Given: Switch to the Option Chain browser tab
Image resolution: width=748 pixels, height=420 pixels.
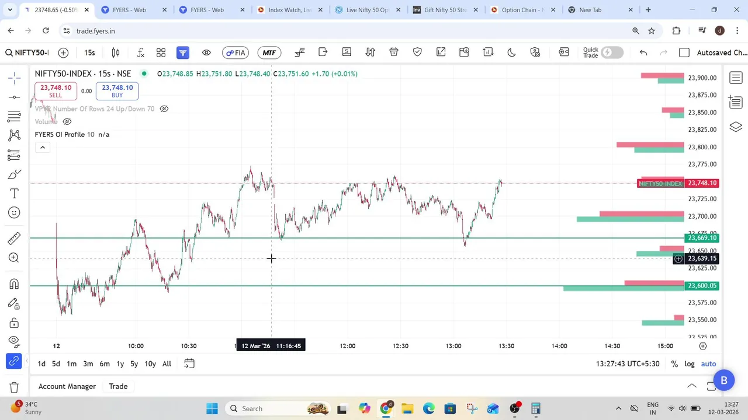Looking at the screenshot, I should [522, 10].
